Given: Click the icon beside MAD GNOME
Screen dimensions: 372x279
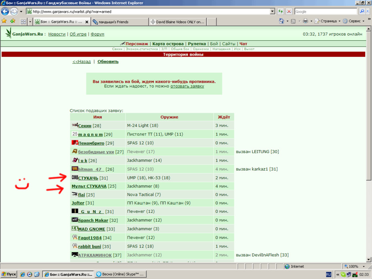Looking at the screenshot, I should (75, 229).
